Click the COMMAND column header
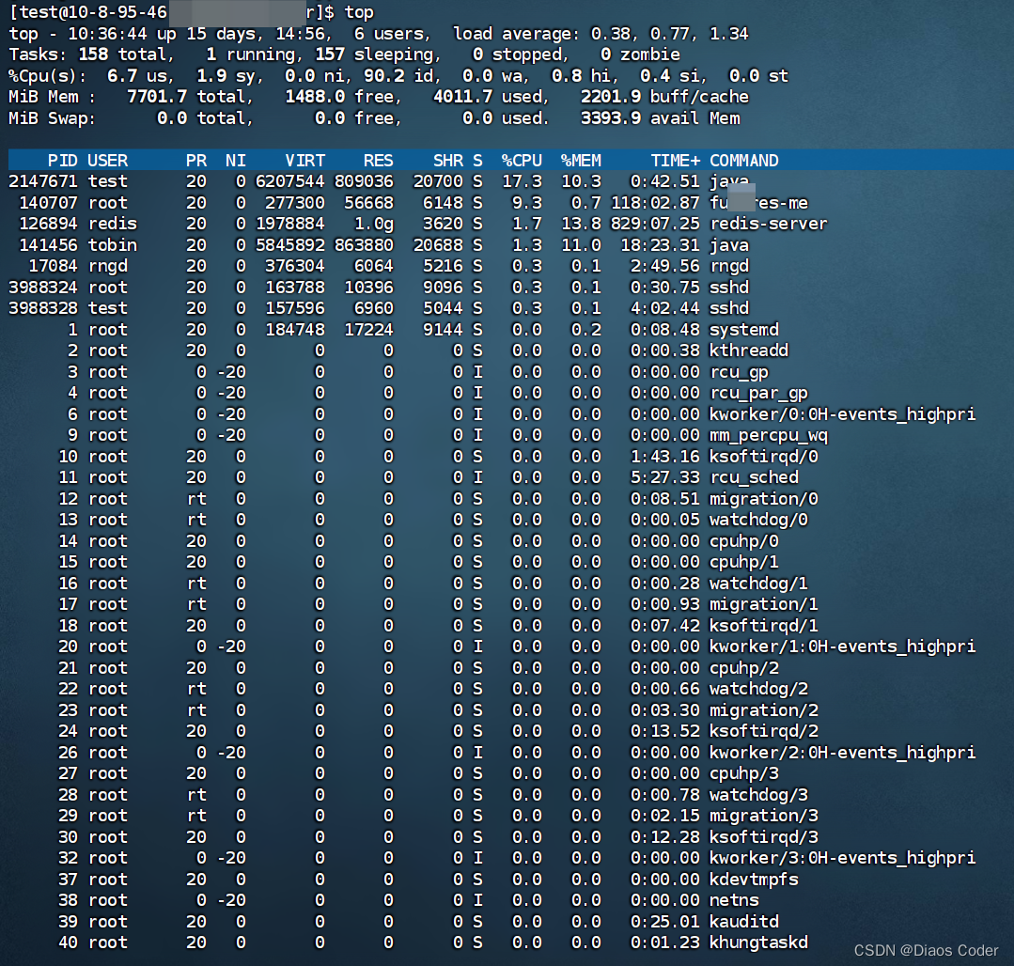 743,161
